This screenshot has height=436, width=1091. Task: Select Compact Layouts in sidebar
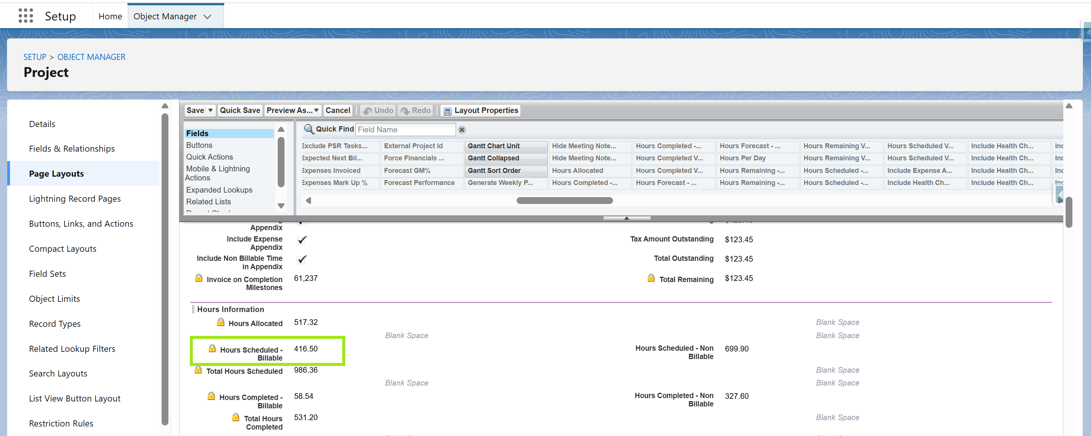63,249
